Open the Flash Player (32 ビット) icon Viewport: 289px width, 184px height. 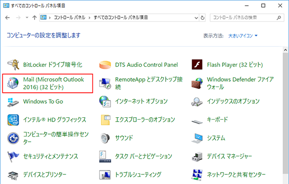point(197,64)
